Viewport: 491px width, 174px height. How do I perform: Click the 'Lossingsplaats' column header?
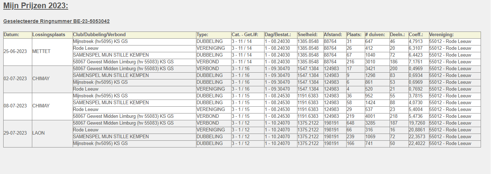[x=49, y=35]
